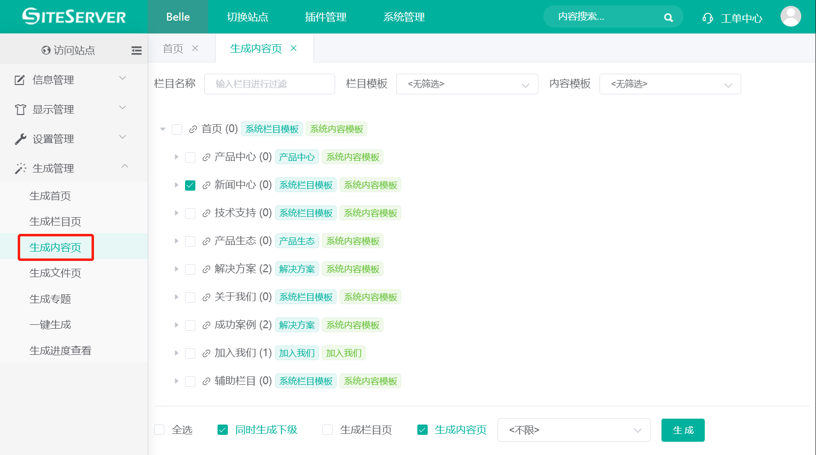Close the 生成内容页 tab with its X

294,48
